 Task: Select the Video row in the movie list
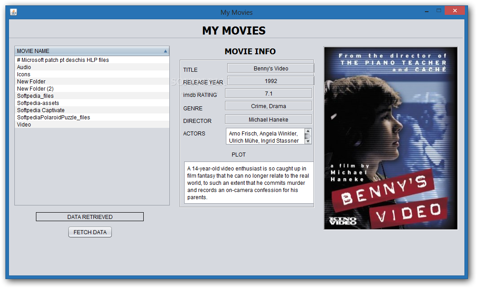[x=92, y=125]
